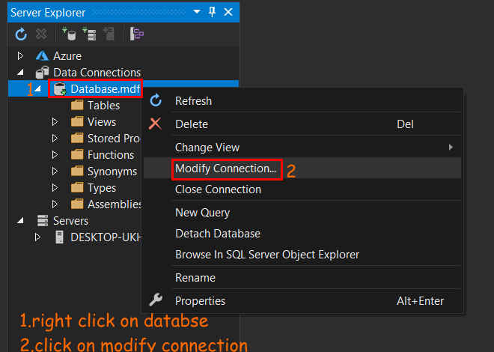Select Rename from the context menu
Screen dimensions: 494x352
click(302, 278)
